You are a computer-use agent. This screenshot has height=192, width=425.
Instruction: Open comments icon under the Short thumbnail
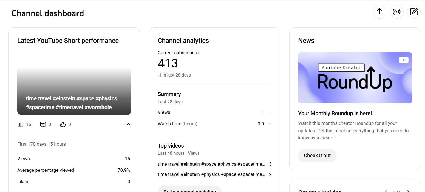43,125
